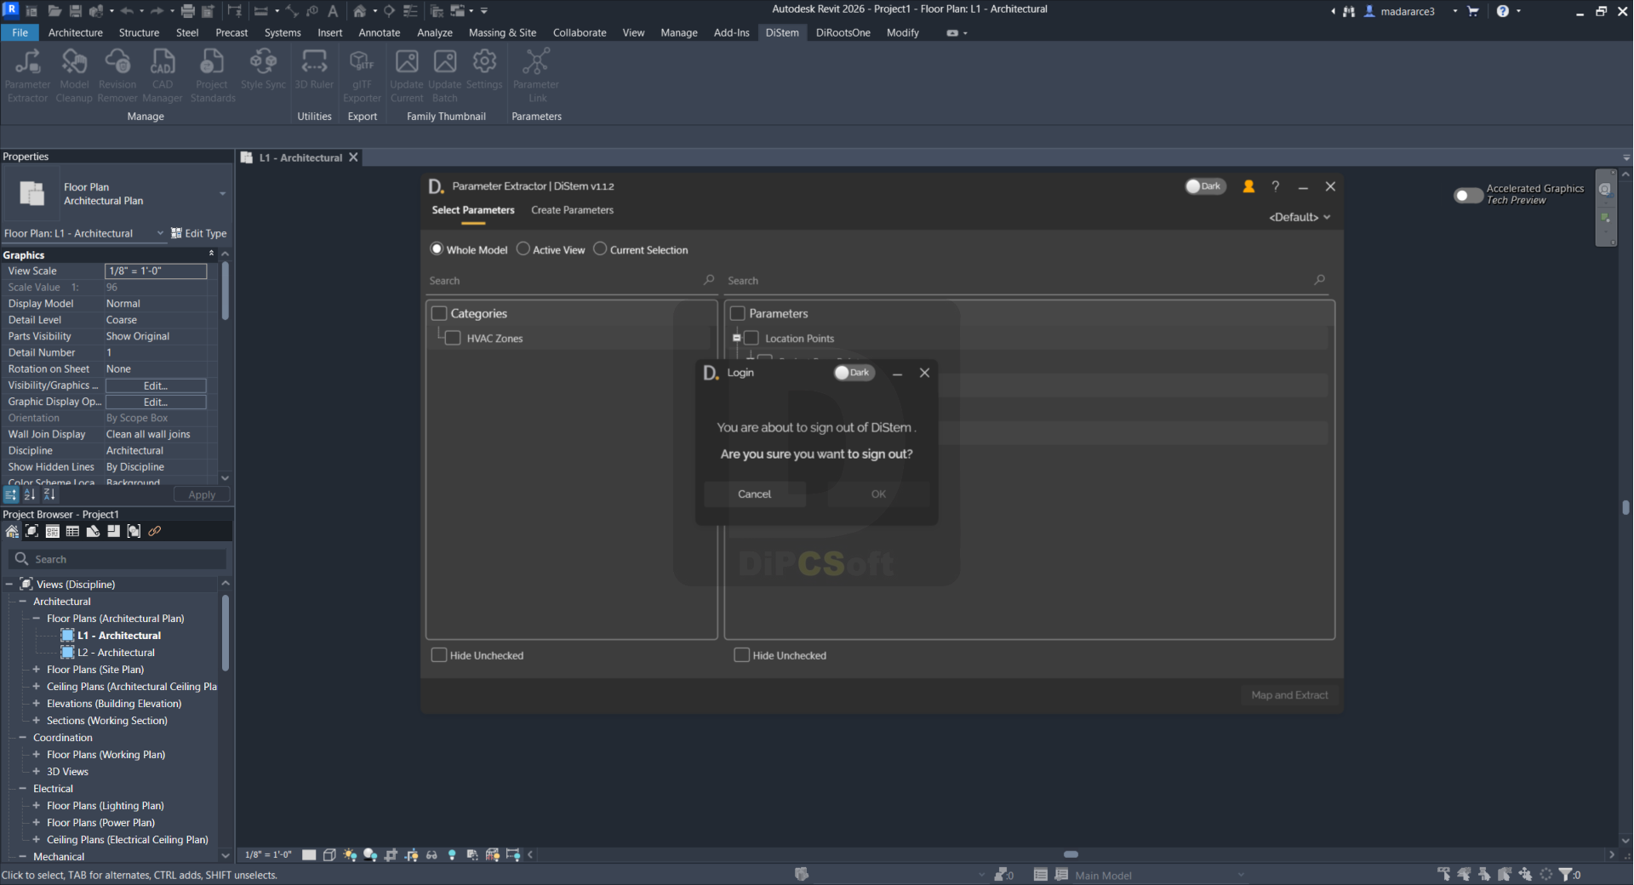The width and height of the screenshot is (1634, 885).
Task: Click the Project Browser search field
Action: [x=118, y=559]
